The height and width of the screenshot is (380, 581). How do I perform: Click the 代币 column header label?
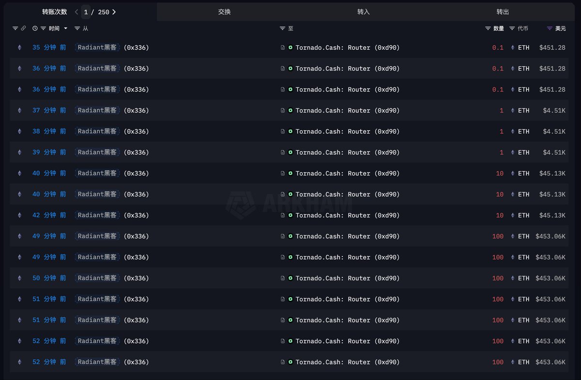coord(523,29)
